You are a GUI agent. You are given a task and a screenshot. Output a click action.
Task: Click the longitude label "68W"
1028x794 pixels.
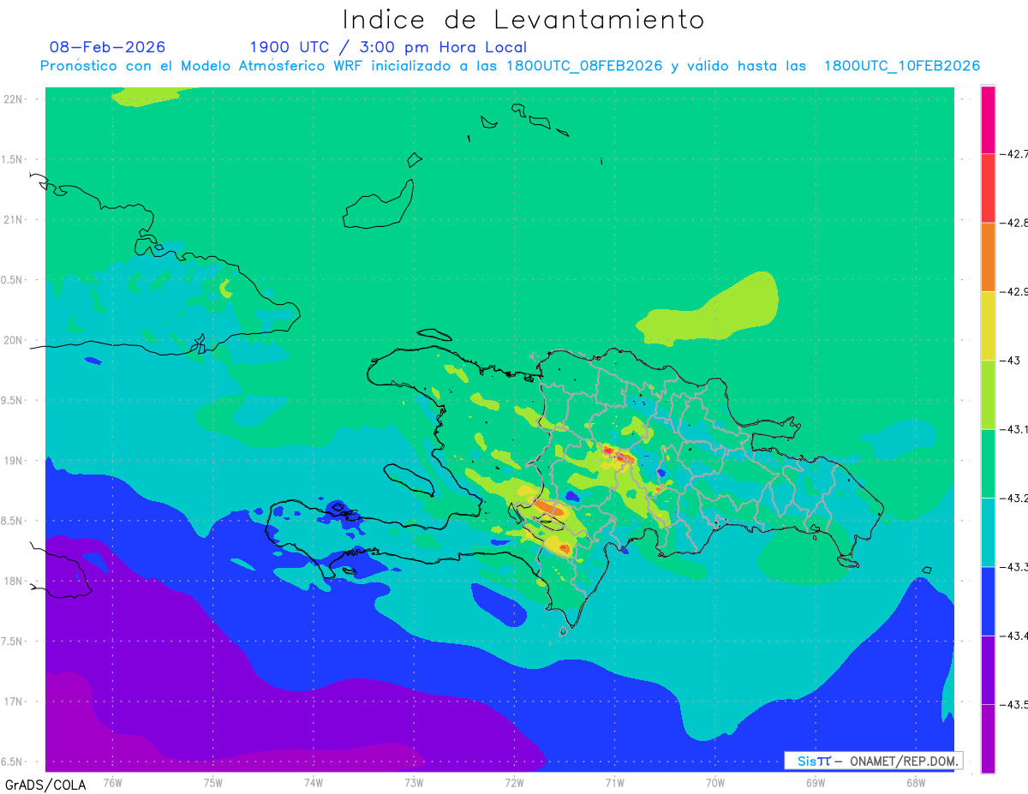coord(915,781)
